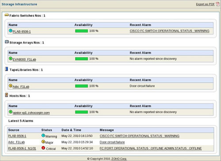Screen dimensions: 221x161
Task: Open the Adic_F1Lab tape library link in TapeLibraries table
Action: tap(21, 87)
